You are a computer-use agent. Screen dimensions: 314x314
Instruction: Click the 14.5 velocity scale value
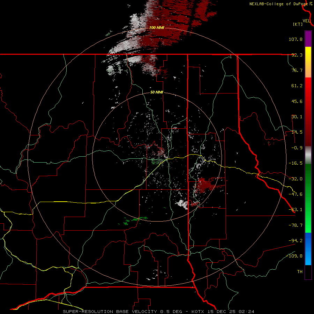click(297, 132)
